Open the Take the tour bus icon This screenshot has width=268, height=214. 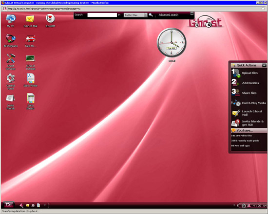tap(30, 38)
